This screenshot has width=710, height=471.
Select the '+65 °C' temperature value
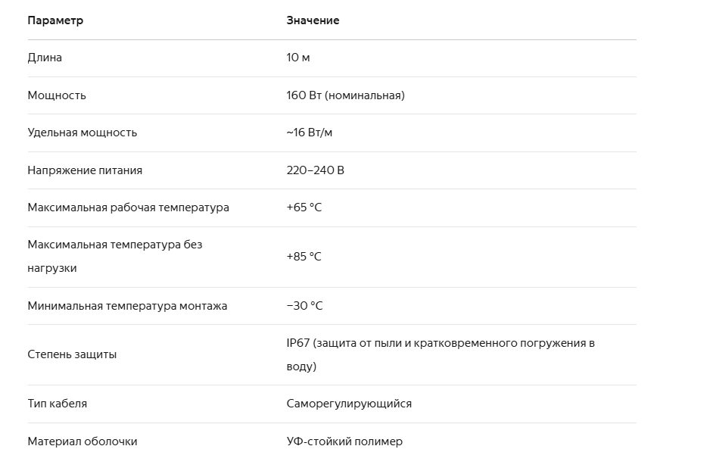point(304,207)
